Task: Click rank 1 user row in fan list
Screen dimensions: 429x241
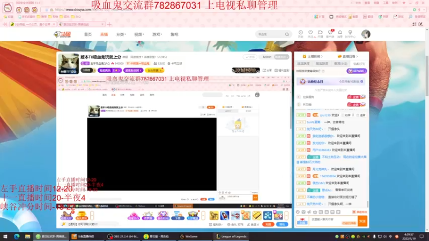Action: (x=331, y=97)
